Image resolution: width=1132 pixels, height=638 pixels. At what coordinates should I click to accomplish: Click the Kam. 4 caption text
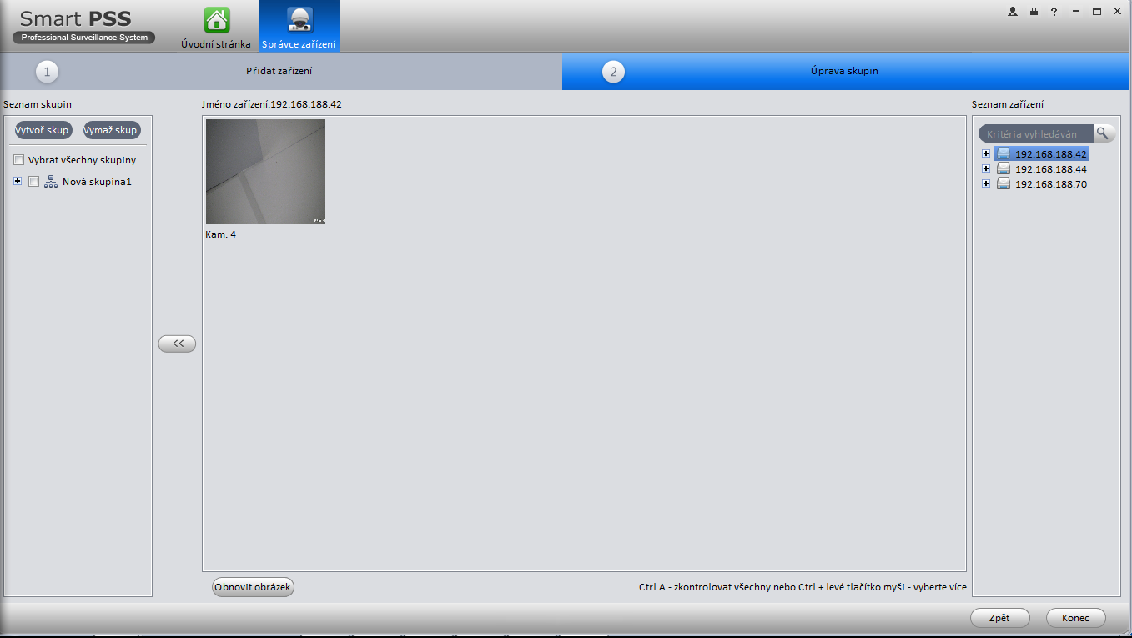[x=220, y=235]
